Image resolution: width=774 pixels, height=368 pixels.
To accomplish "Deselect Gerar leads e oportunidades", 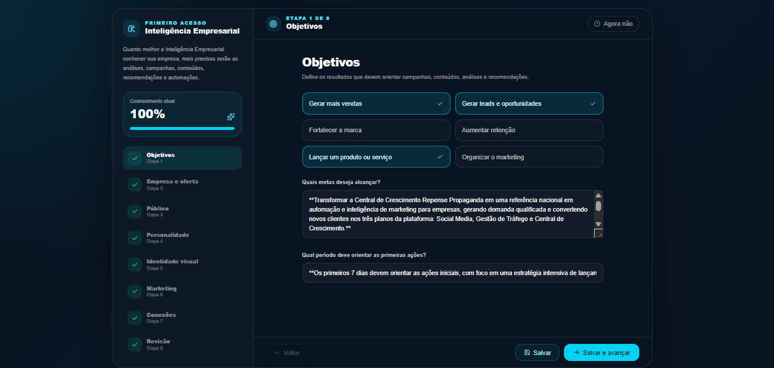I will tap(529, 103).
